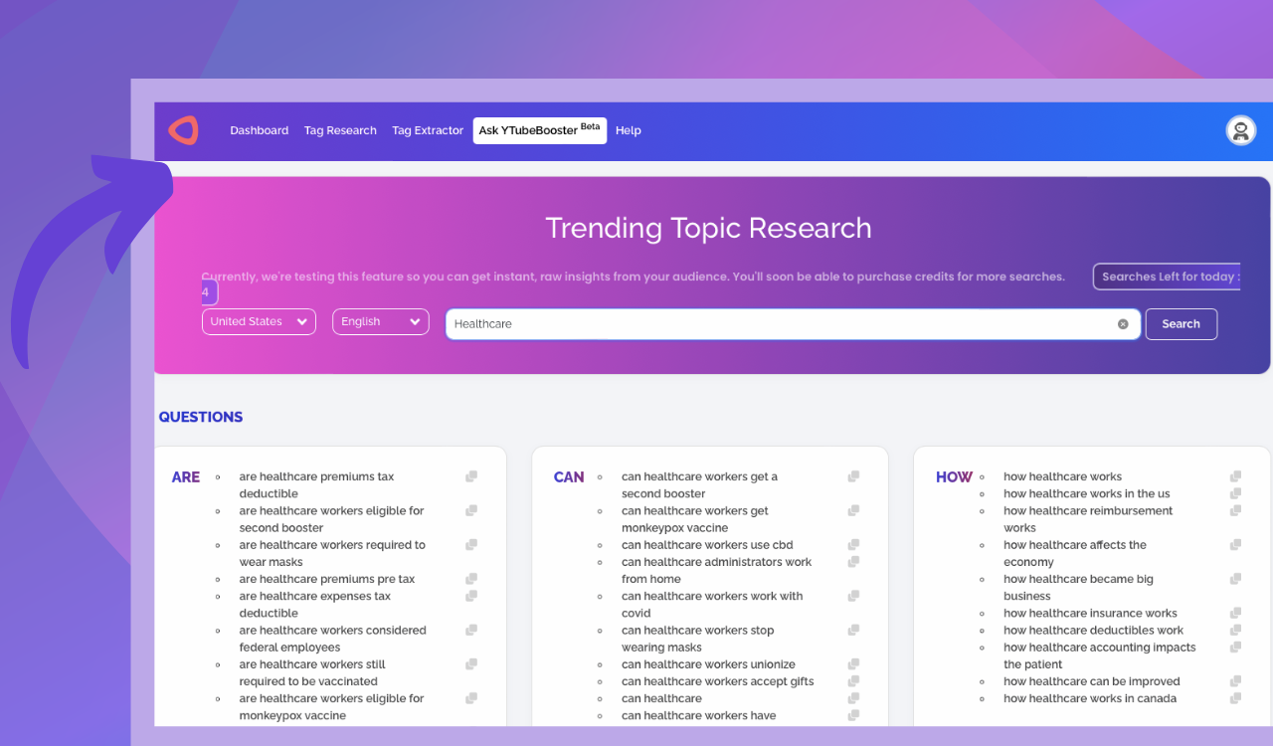Viewport: 1273px width, 746px height.
Task: Open the United States country dropdown
Action: 259,322
